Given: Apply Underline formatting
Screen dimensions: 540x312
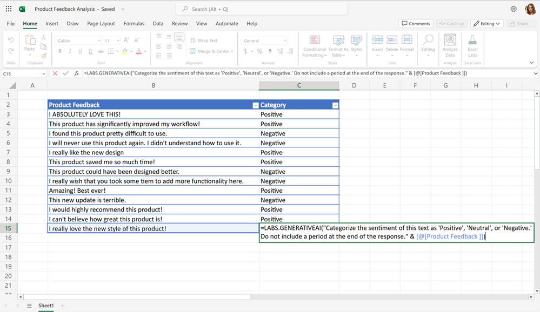Looking at the screenshot, I should tap(80, 51).
